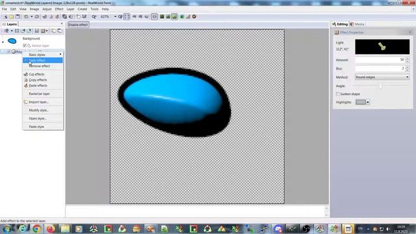The width and height of the screenshot is (416, 234).
Task: Click the black Light direction preview box
Action: (382, 47)
